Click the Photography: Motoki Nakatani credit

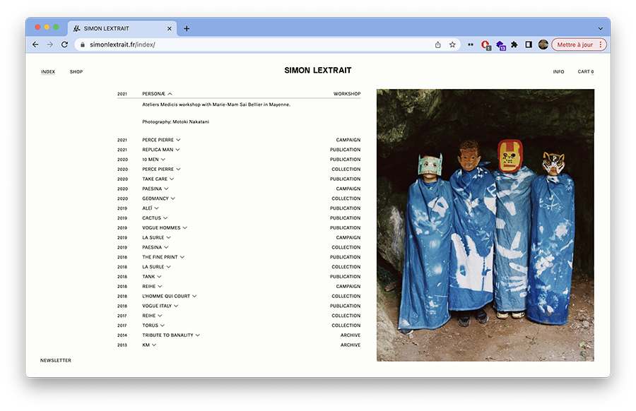click(175, 121)
